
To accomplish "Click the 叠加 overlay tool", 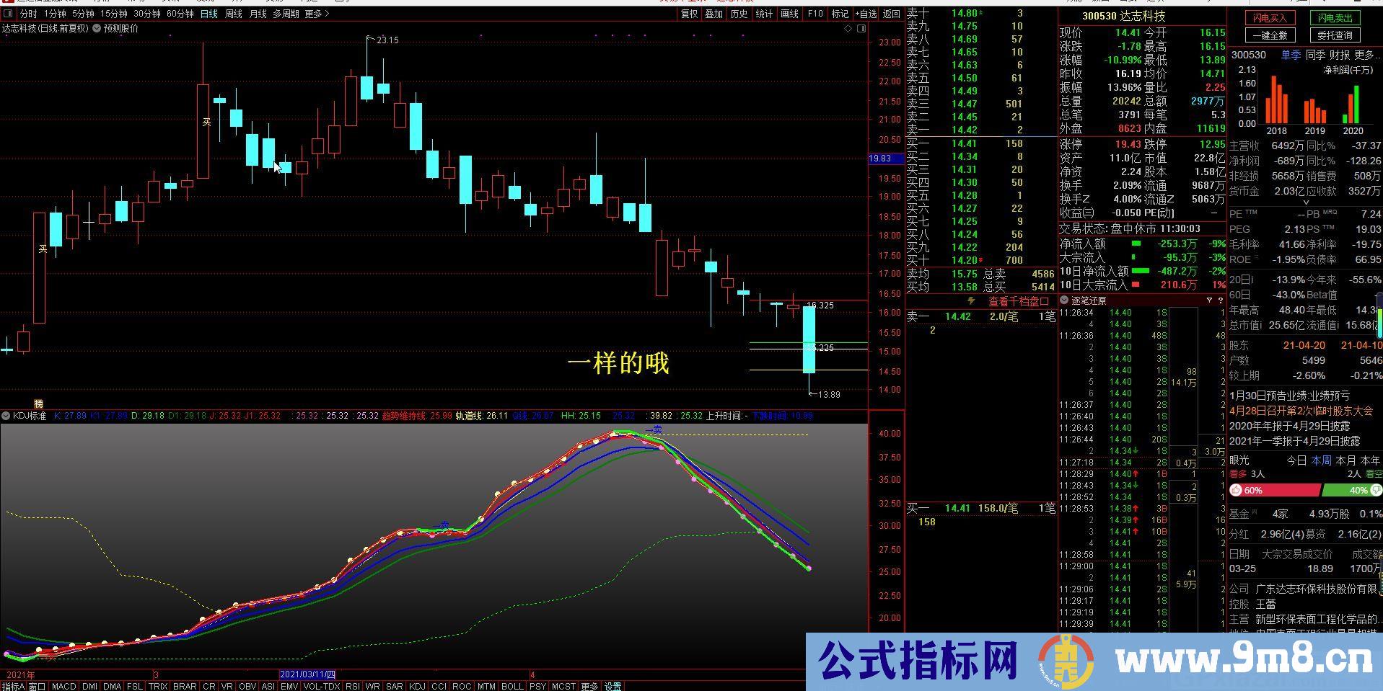I will [714, 14].
